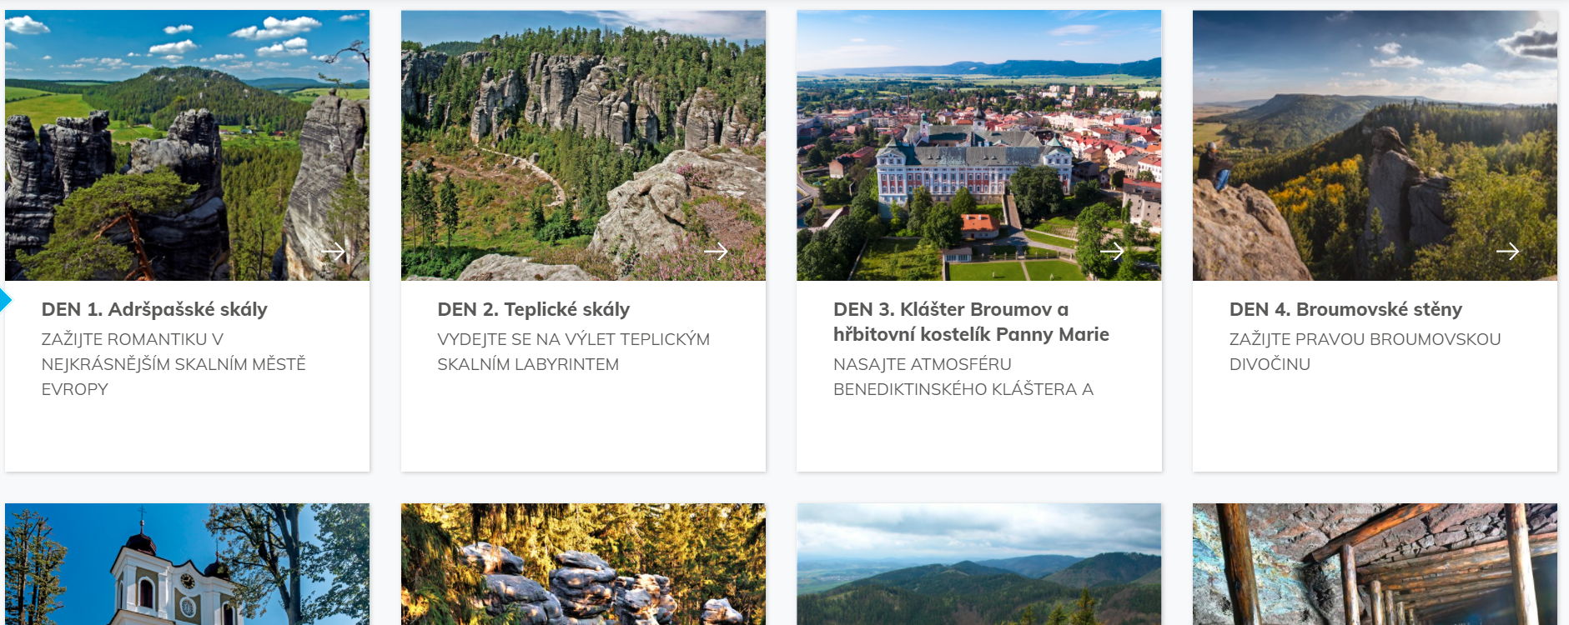Click 'ZAŽIJTE ROMANTIKU V NEJKRÁSNĚJŠÍM SKALNÍM MĚSTĚ' text
1569x625 pixels.
pos(173,352)
